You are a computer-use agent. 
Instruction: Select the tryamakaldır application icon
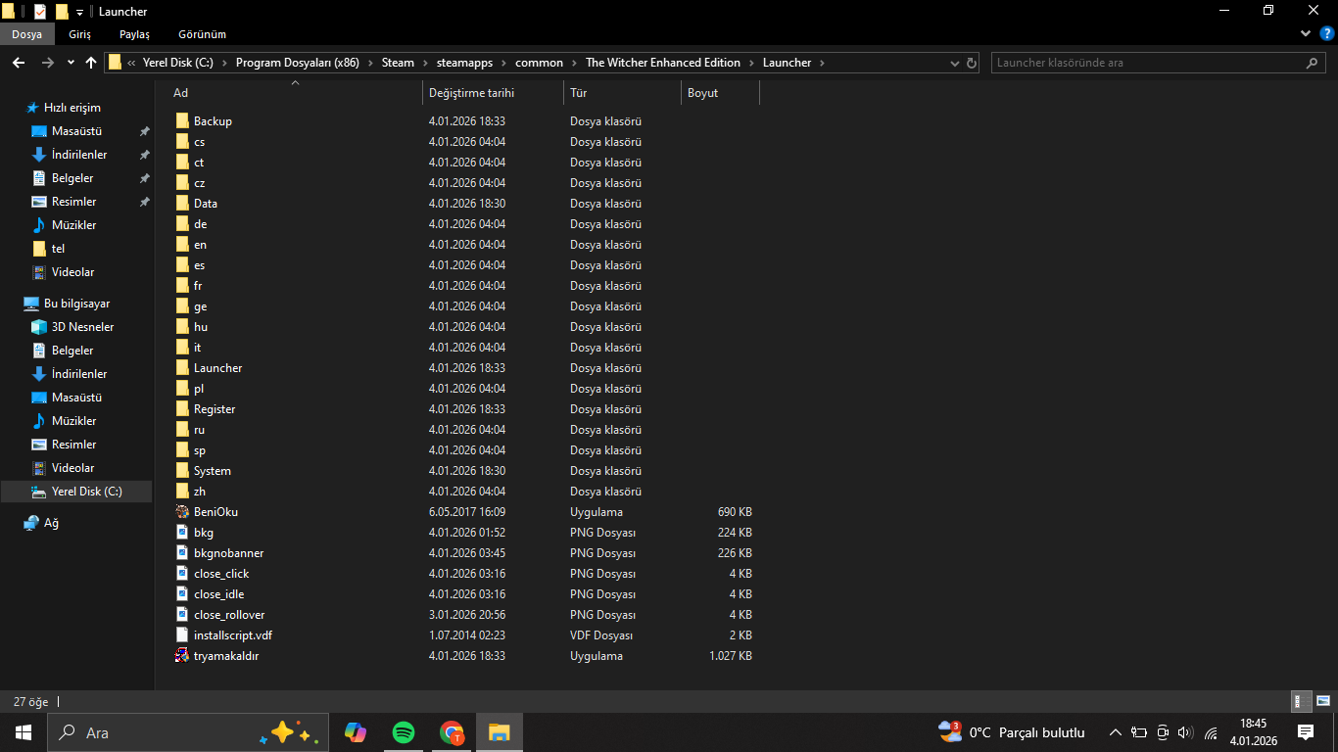point(182,656)
